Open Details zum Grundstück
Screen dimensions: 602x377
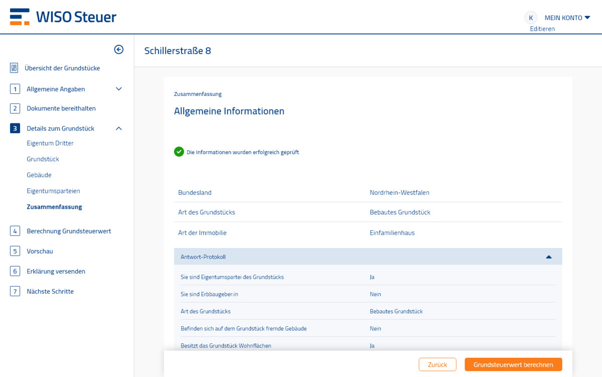click(60, 129)
